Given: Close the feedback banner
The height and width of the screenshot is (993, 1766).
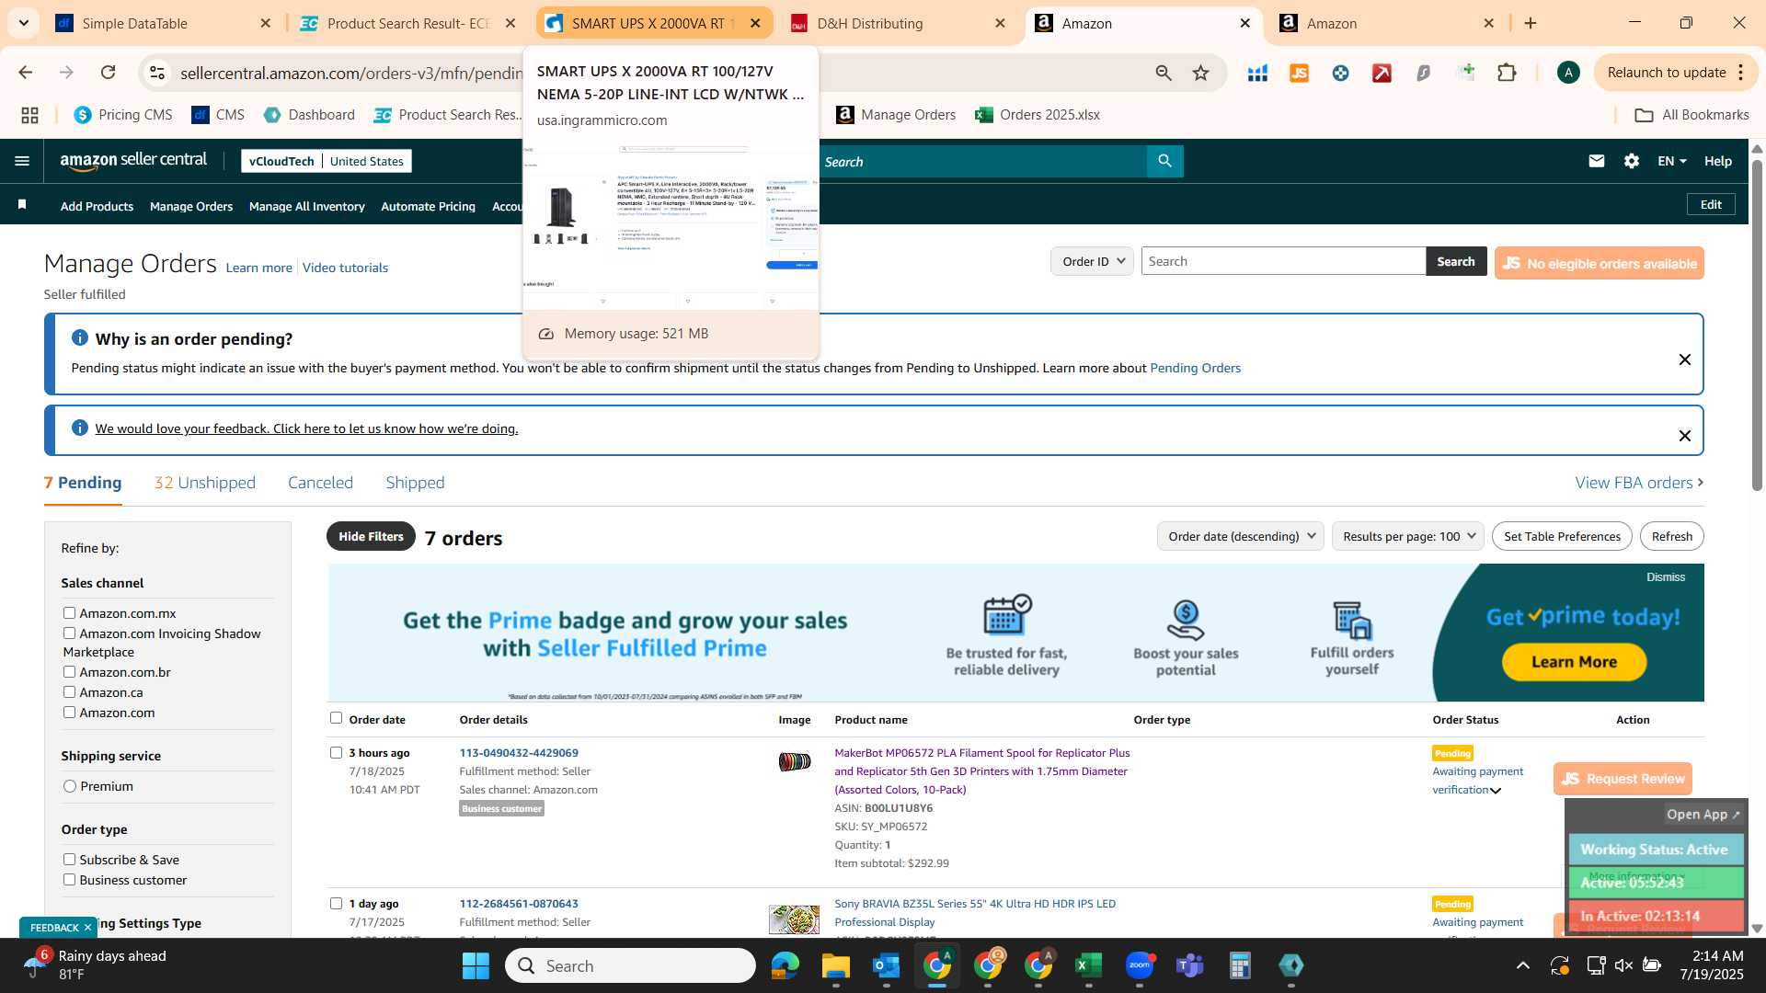Looking at the screenshot, I should pyautogui.click(x=1685, y=436).
